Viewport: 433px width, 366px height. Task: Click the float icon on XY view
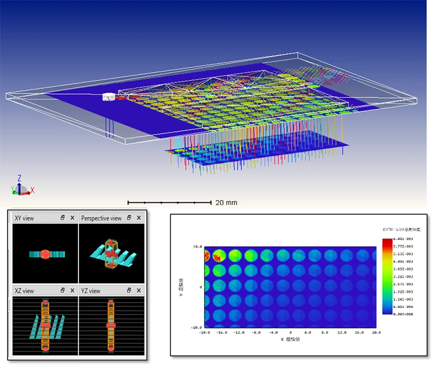click(x=63, y=218)
